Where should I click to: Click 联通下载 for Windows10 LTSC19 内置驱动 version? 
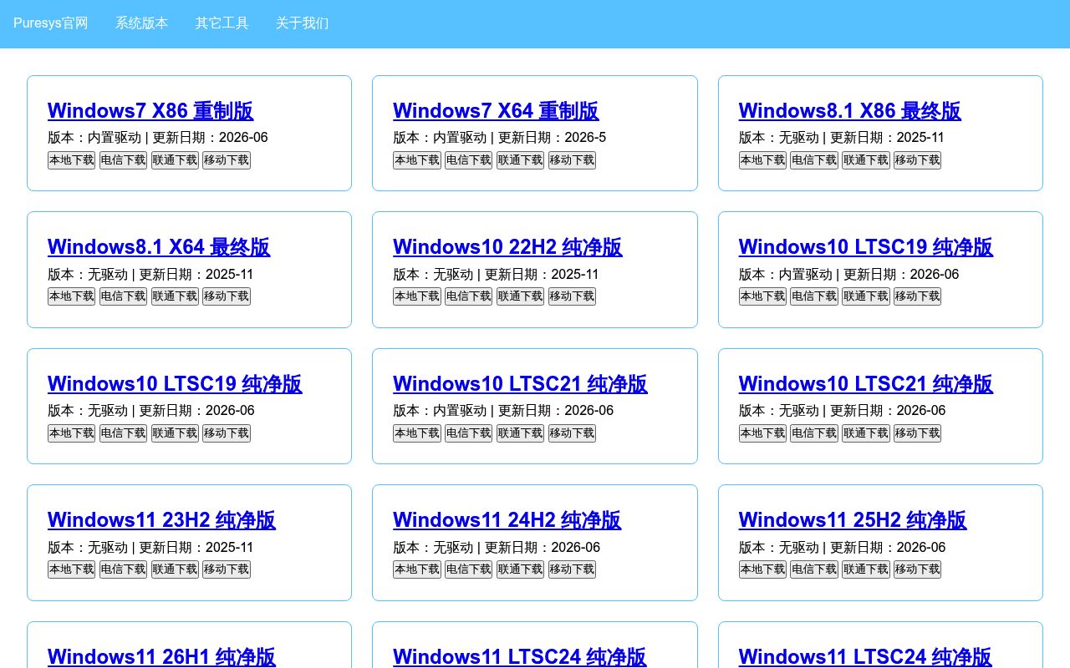[x=866, y=296]
